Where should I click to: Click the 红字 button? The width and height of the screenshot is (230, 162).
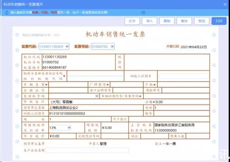coord(132,21)
